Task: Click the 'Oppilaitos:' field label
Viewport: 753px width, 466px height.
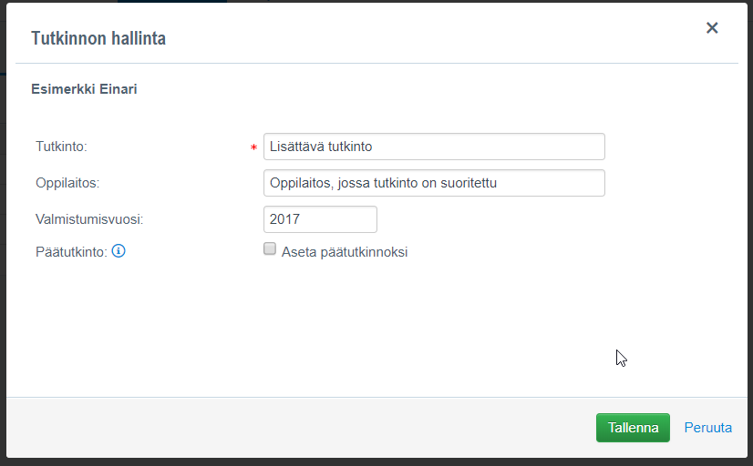Action: click(67, 183)
